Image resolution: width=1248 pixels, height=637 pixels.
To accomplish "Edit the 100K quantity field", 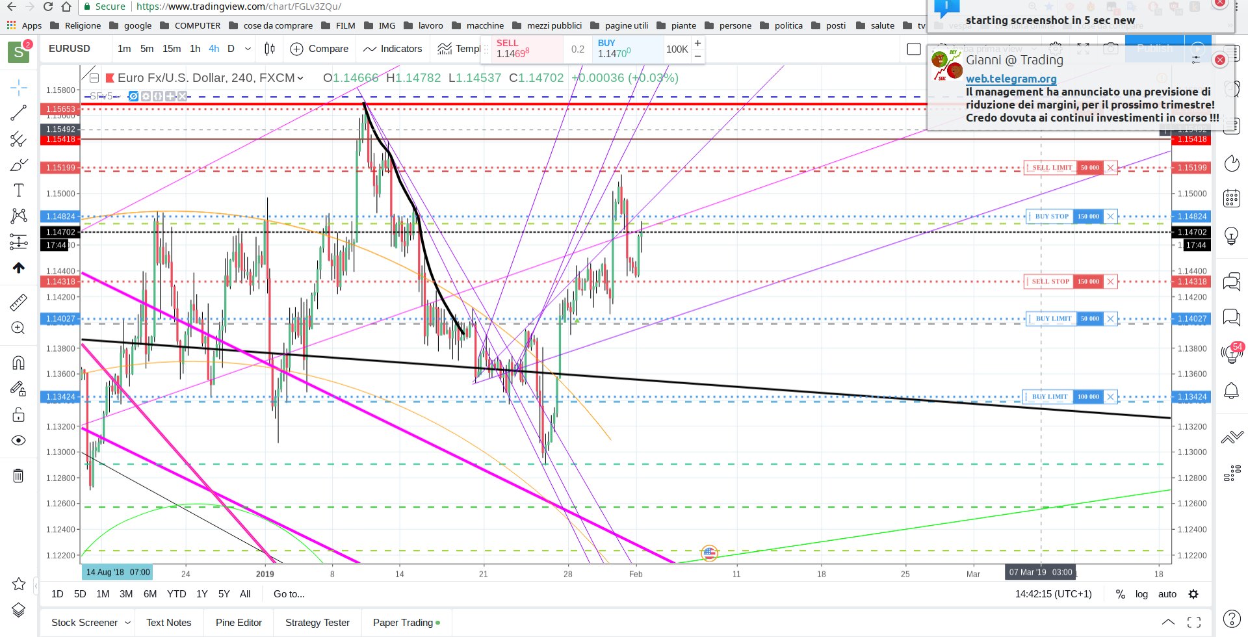I will click(x=677, y=49).
